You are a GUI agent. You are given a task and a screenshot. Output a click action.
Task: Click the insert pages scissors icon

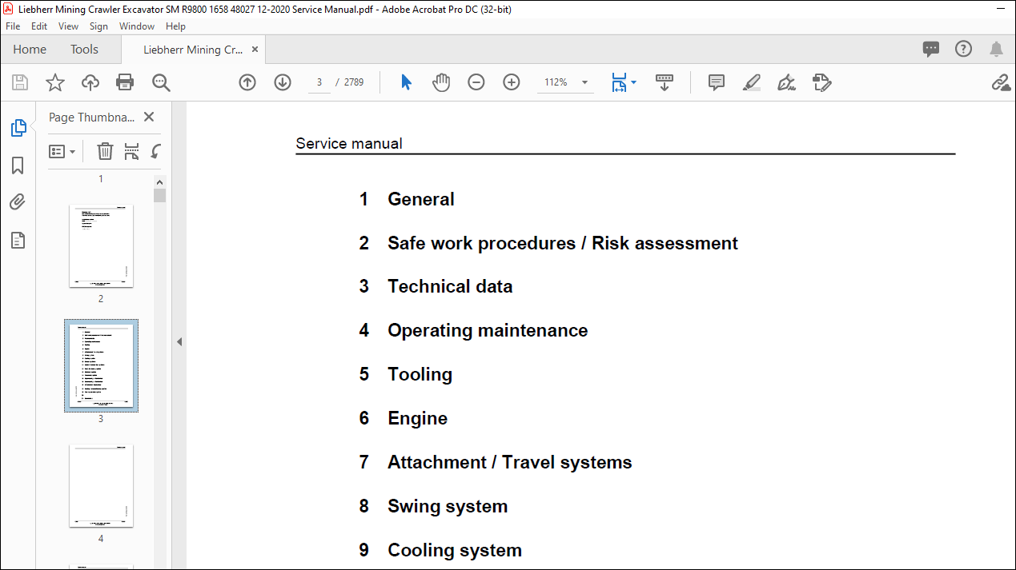[x=132, y=151]
